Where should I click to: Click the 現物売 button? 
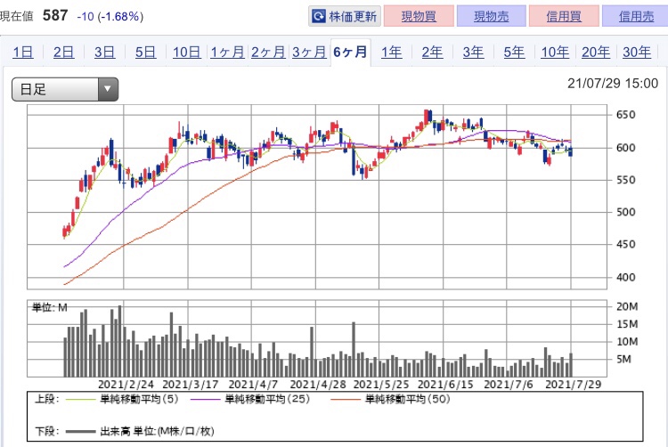(491, 17)
